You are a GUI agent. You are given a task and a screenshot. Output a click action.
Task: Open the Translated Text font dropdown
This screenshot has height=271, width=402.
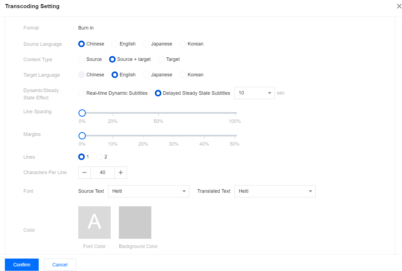pos(275,191)
